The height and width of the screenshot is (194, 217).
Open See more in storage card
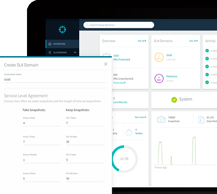tap(140, 117)
